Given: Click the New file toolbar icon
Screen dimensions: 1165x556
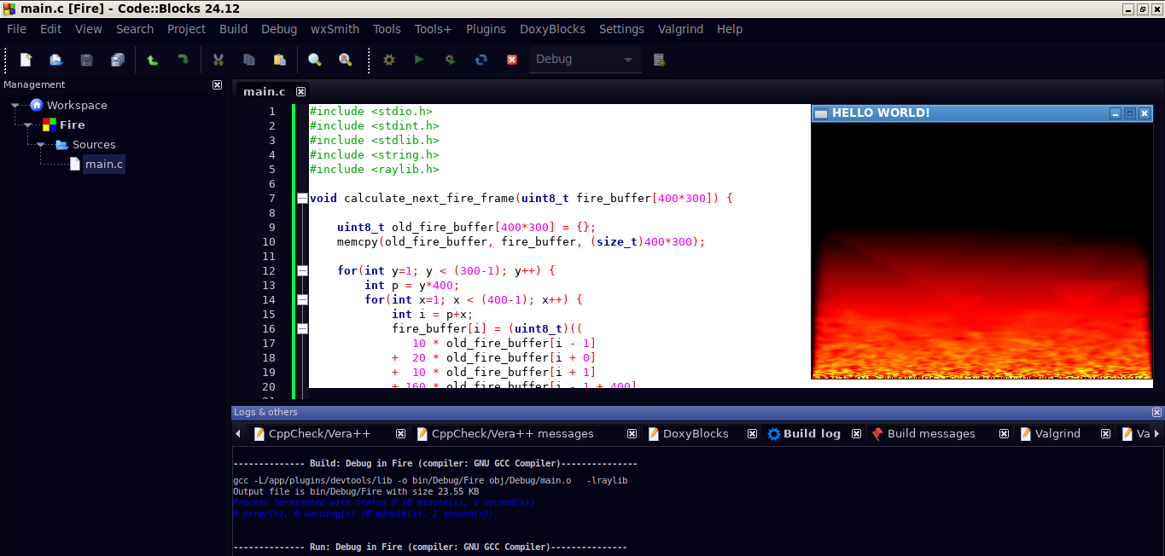Looking at the screenshot, I should [x=26, y=60].
